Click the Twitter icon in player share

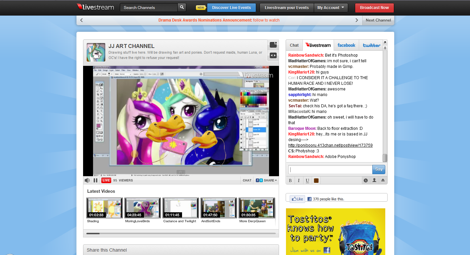click(261, 180)
